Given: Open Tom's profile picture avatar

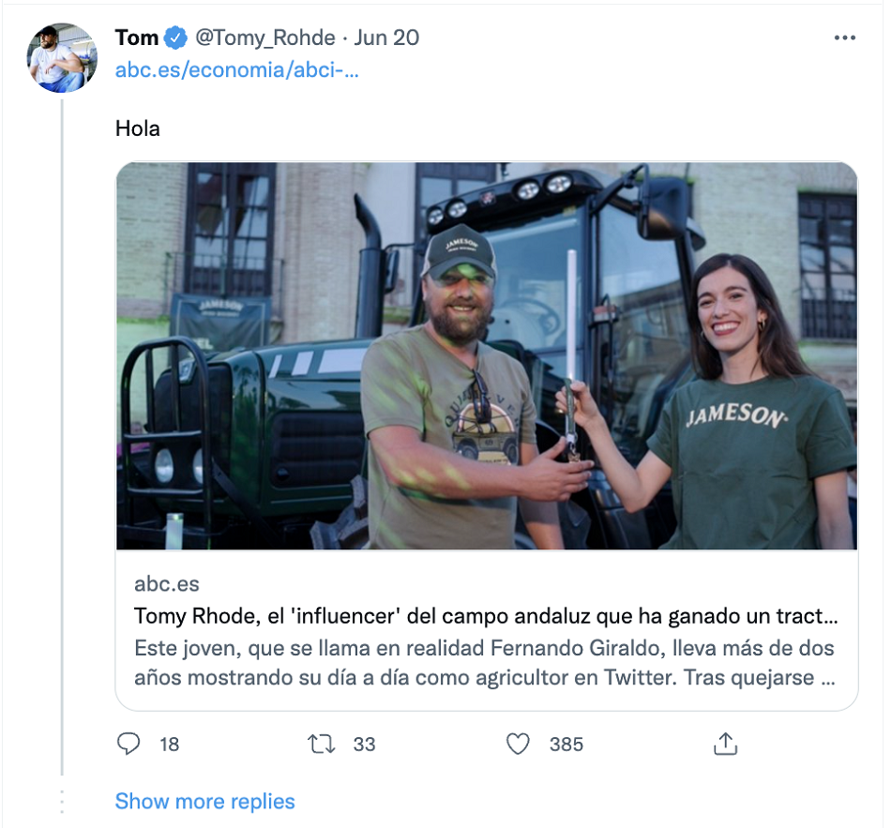Looking at the screenshot, I should (62, 58).
